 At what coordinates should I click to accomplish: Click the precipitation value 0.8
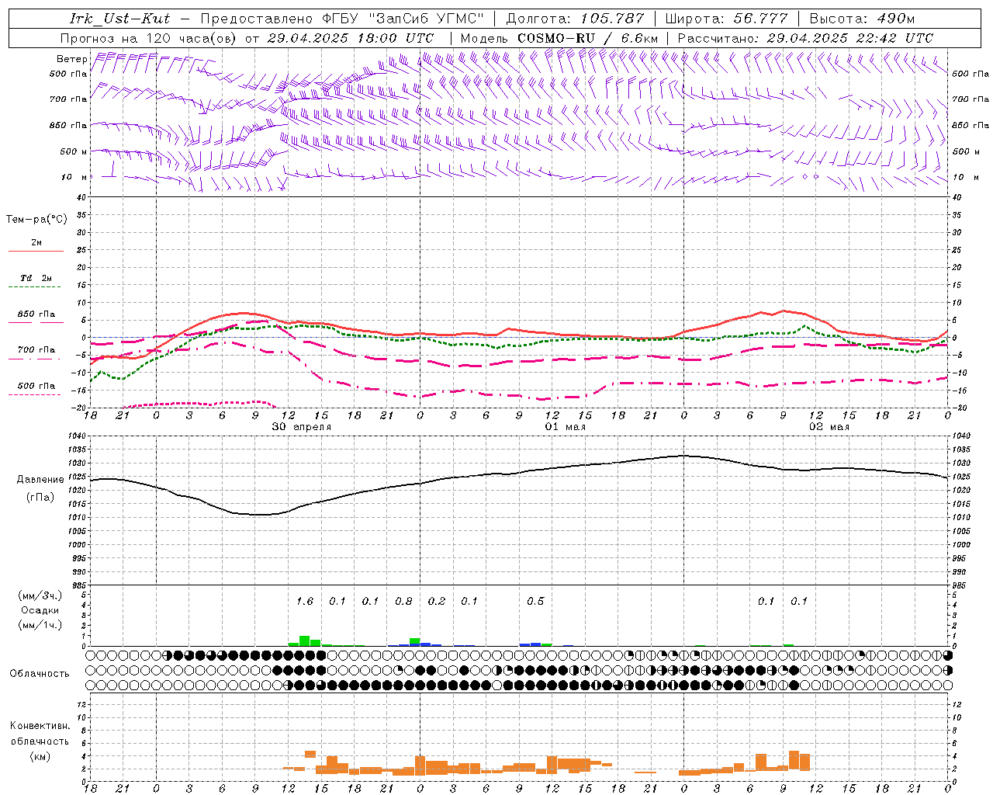[403, 602]
